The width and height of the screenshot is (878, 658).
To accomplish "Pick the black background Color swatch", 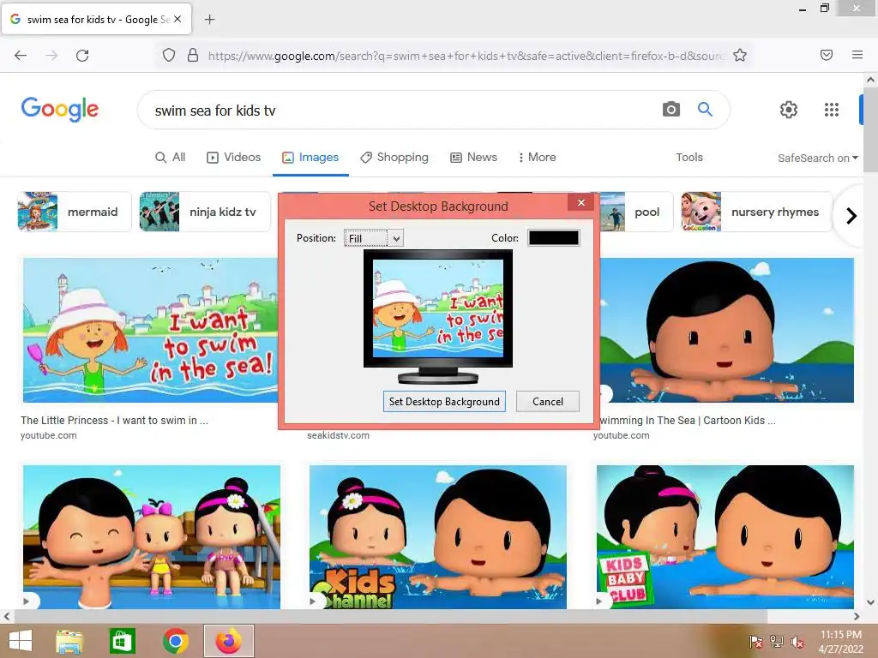I will (x=554, y=238).
